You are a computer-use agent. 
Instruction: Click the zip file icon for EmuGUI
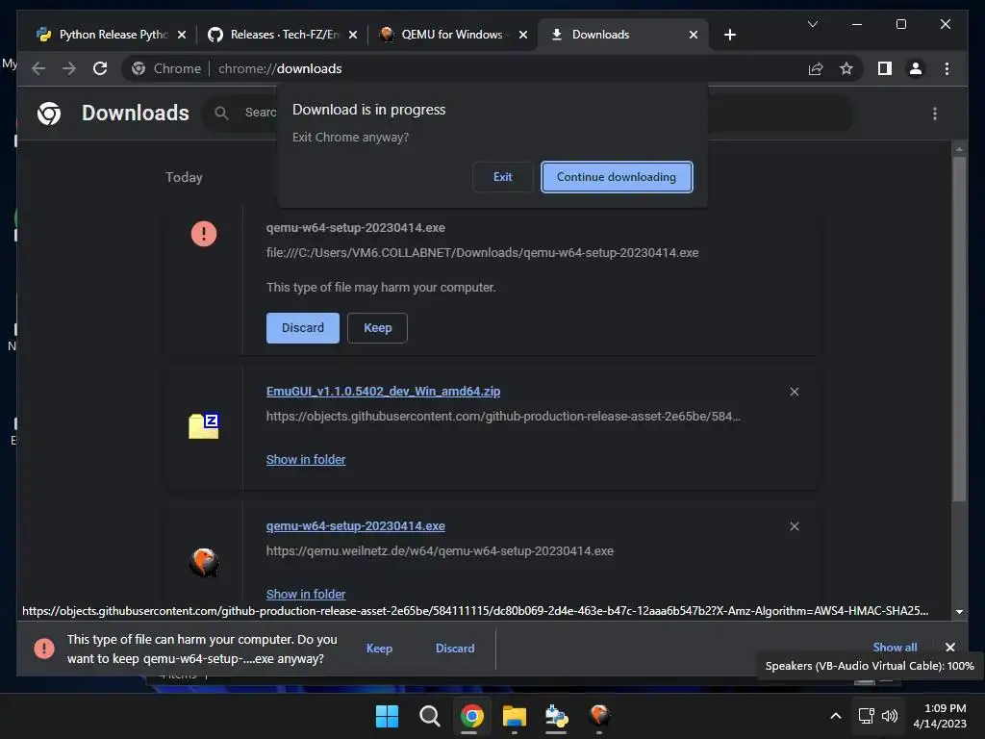(x=204, y=426)
